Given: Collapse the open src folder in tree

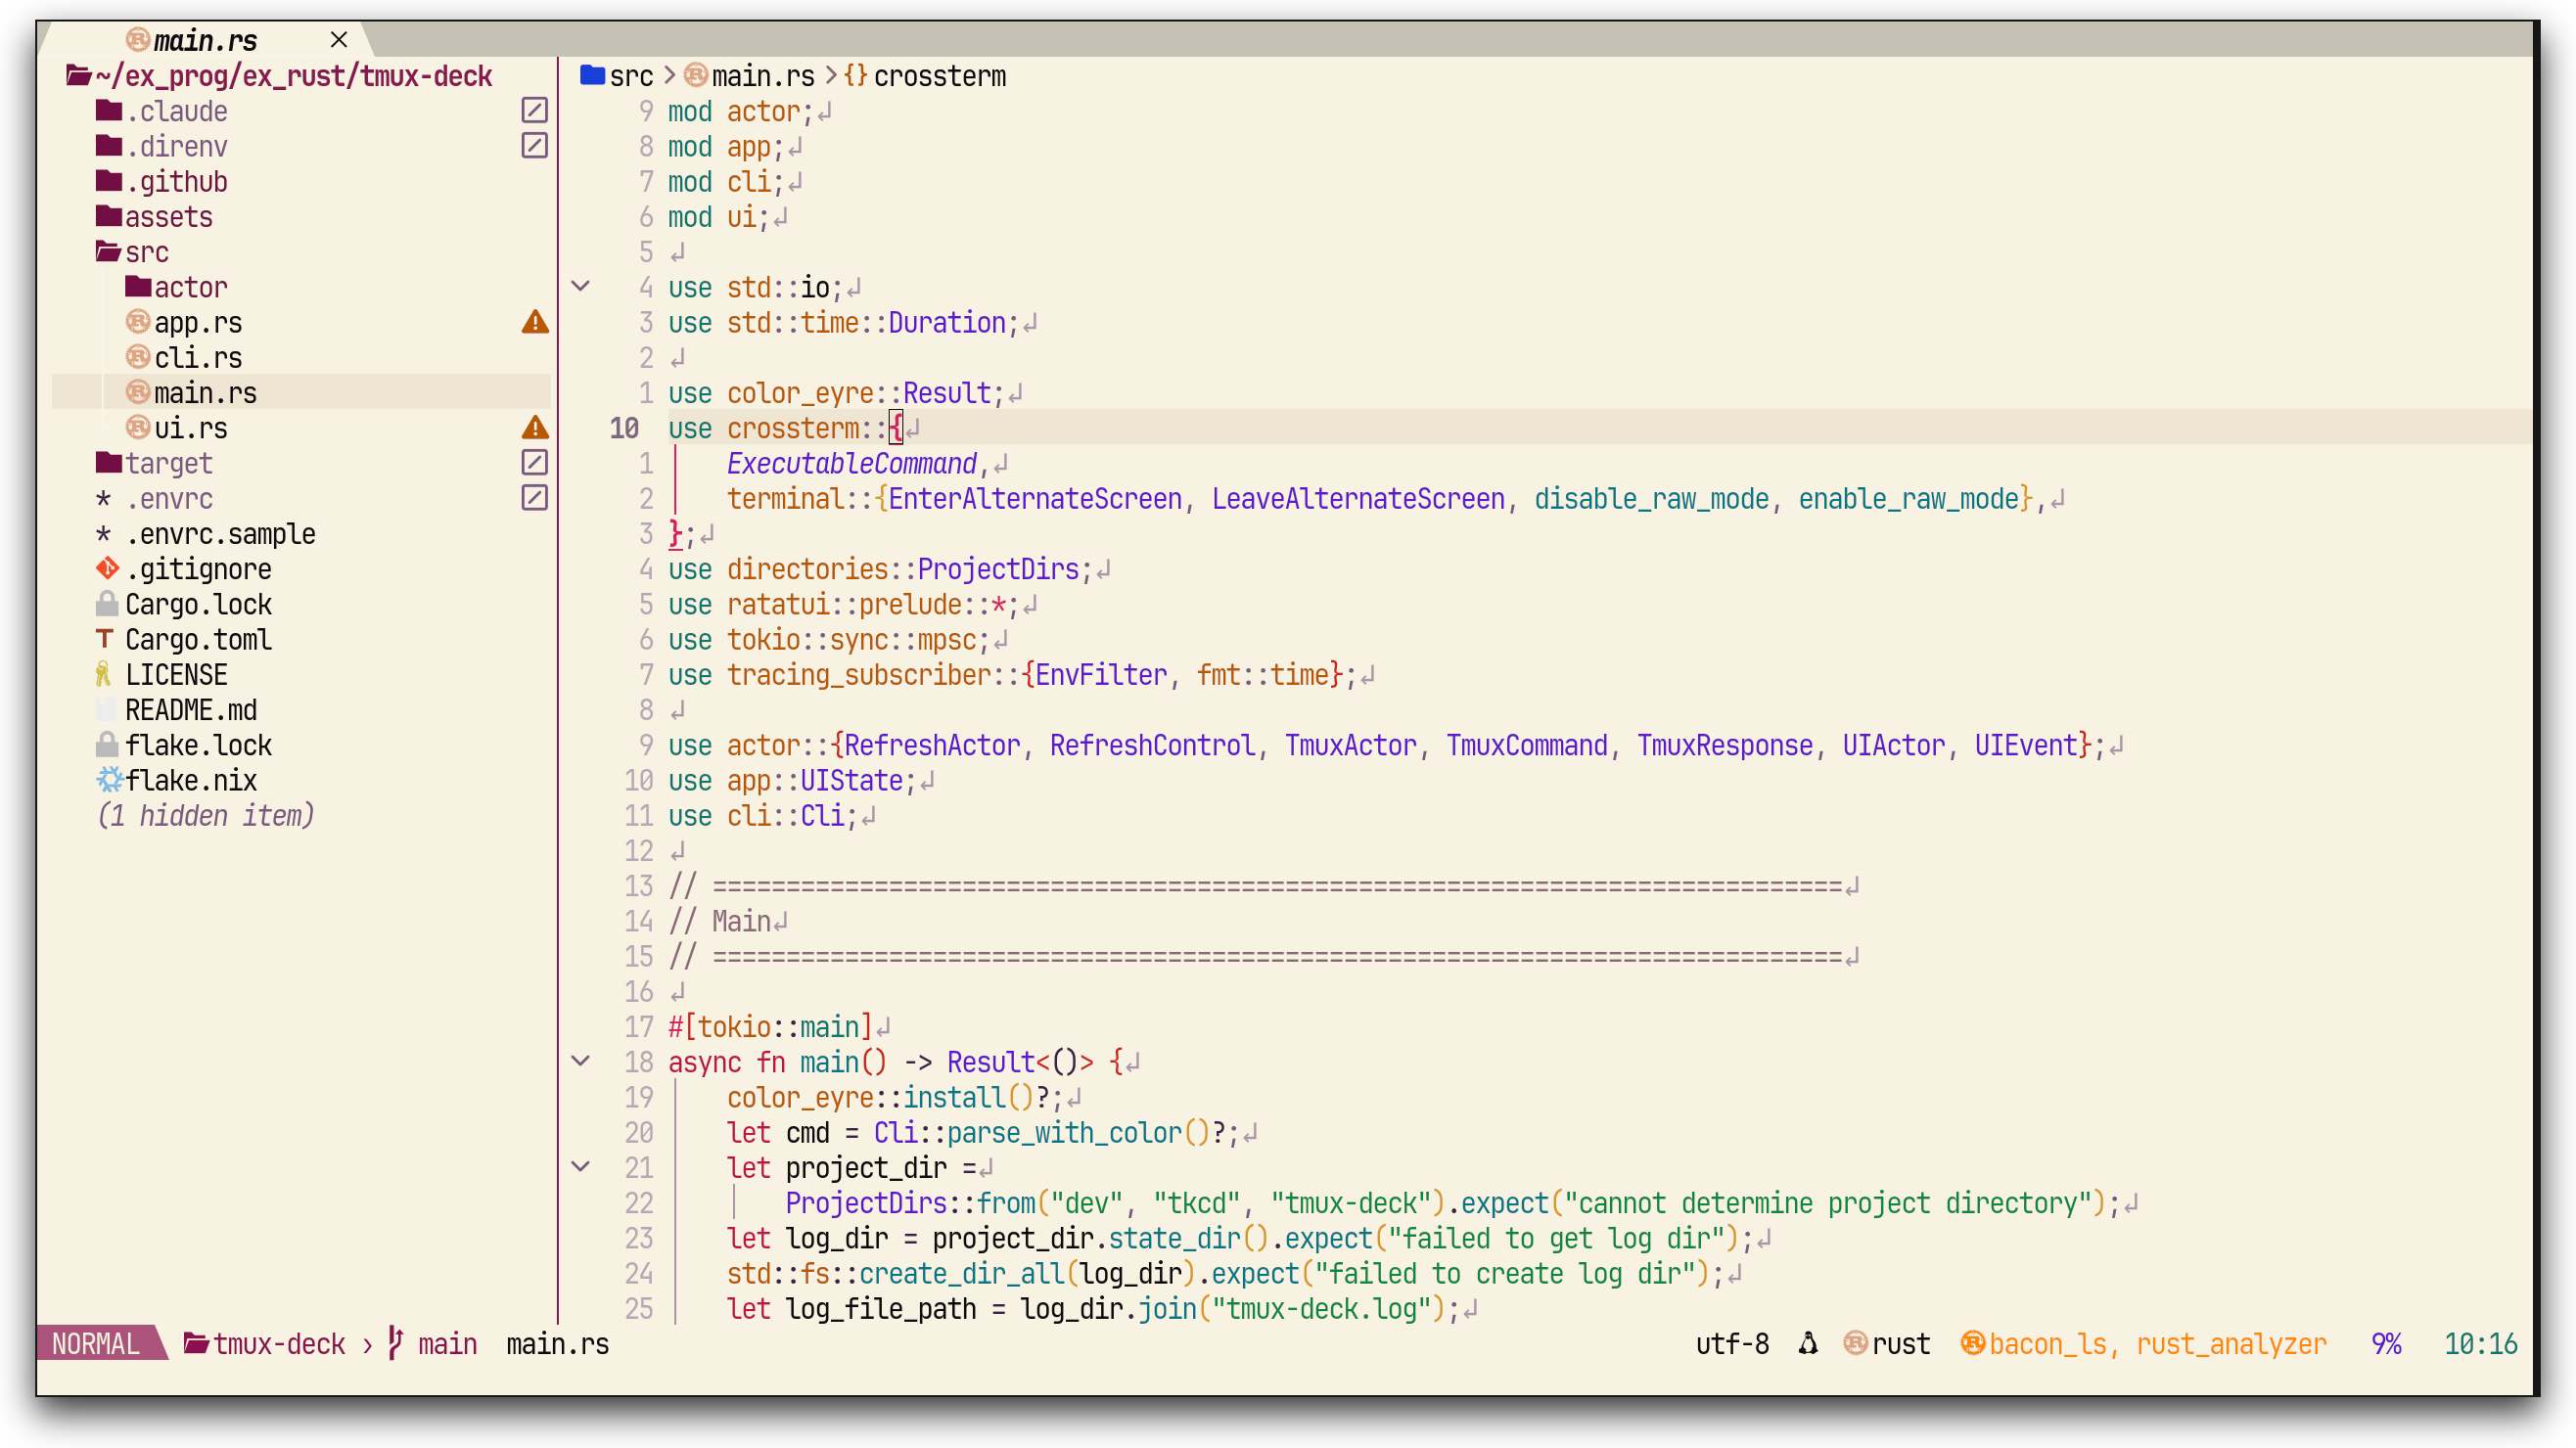Looking at the screenshot, I should tap(107, 251).
